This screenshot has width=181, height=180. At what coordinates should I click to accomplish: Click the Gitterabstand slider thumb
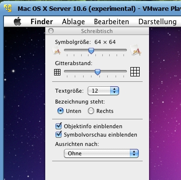pyautogui.click(x=97, y=72)
